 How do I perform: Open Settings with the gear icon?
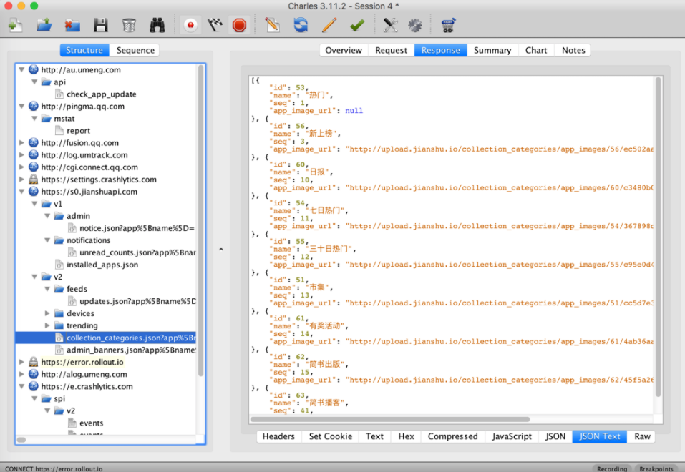point(415,26)
